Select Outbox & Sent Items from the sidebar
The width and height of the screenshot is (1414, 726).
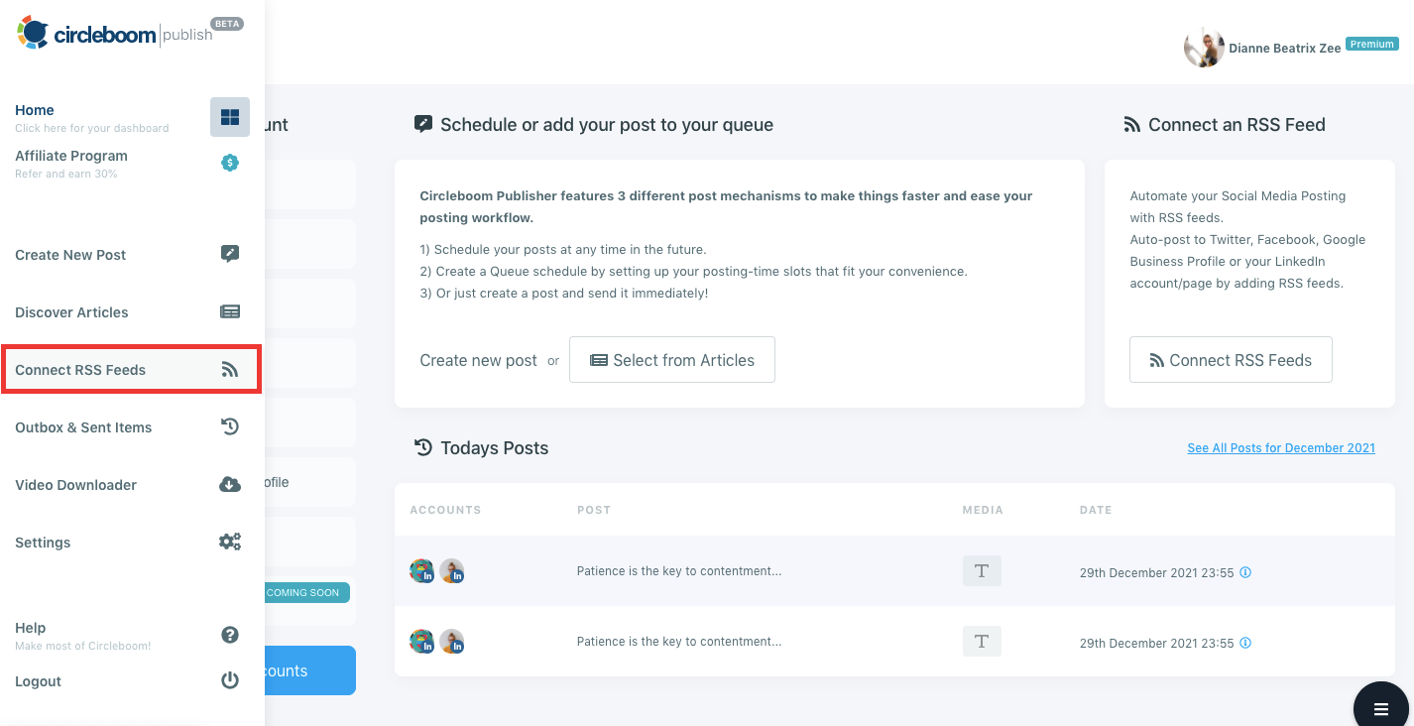coord(85,426)
